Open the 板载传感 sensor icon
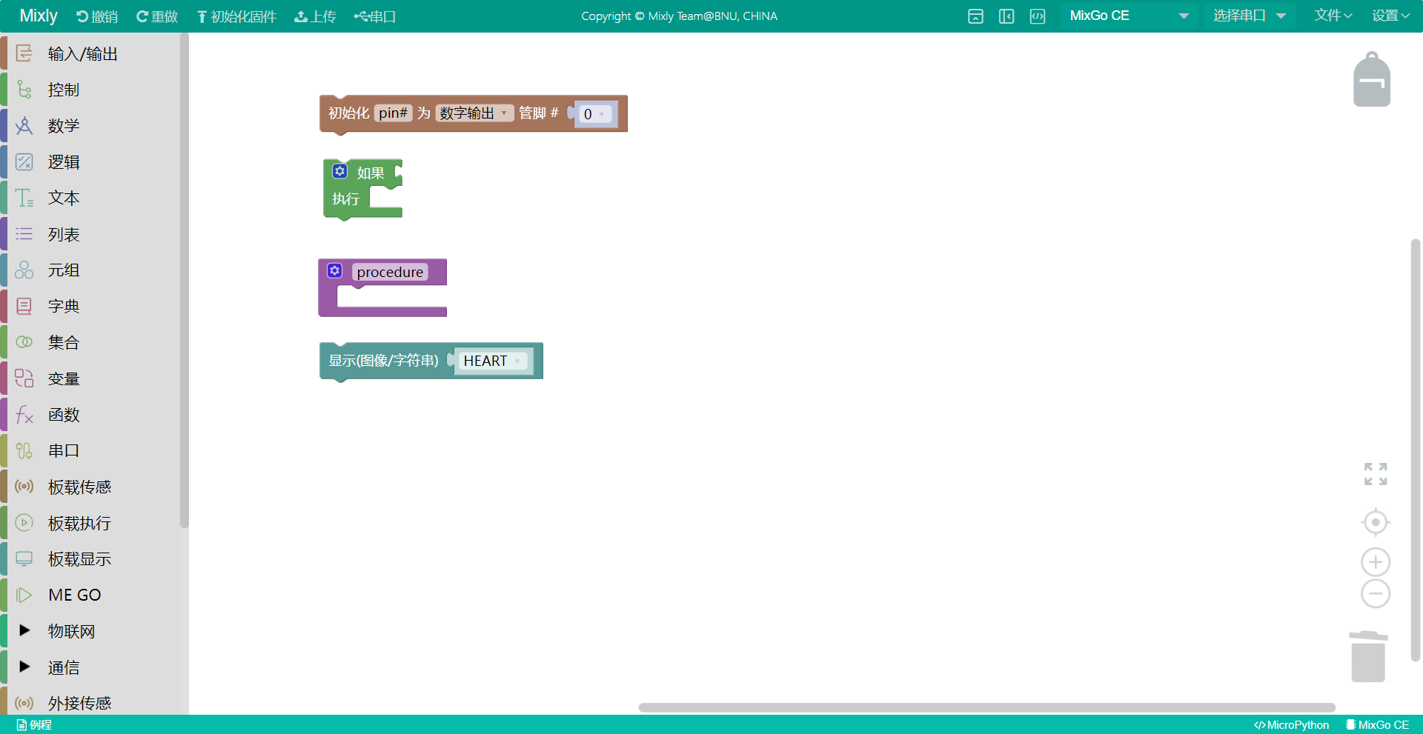The height and width of the screenshot is (734, 1423). pos(24,487)
